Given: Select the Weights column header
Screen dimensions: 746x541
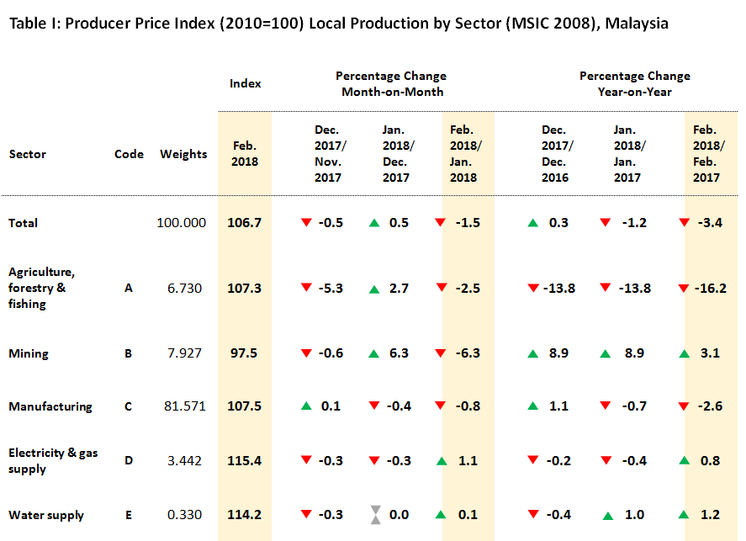Looking at the screenshot, I should pyautogui.click(x=183, y=154).
